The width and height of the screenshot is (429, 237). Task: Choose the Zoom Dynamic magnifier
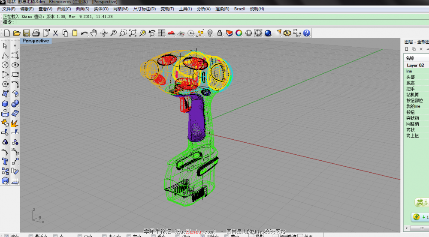[x=113, y=33]
